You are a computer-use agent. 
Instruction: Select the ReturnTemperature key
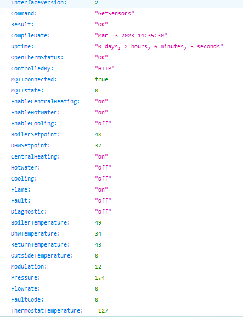pyautogui.click(x=40, y=244)
